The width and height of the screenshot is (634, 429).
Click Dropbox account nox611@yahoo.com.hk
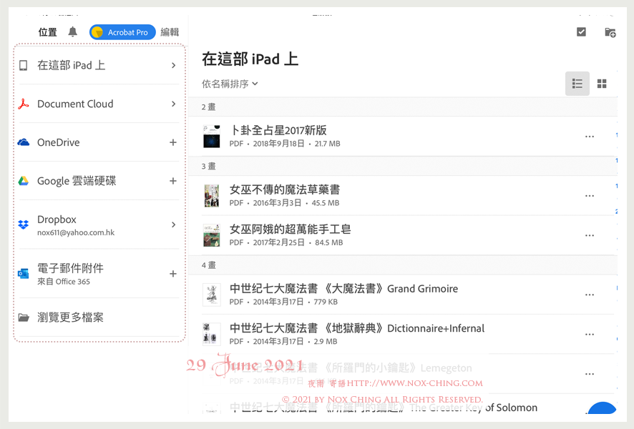coord(76,232)
